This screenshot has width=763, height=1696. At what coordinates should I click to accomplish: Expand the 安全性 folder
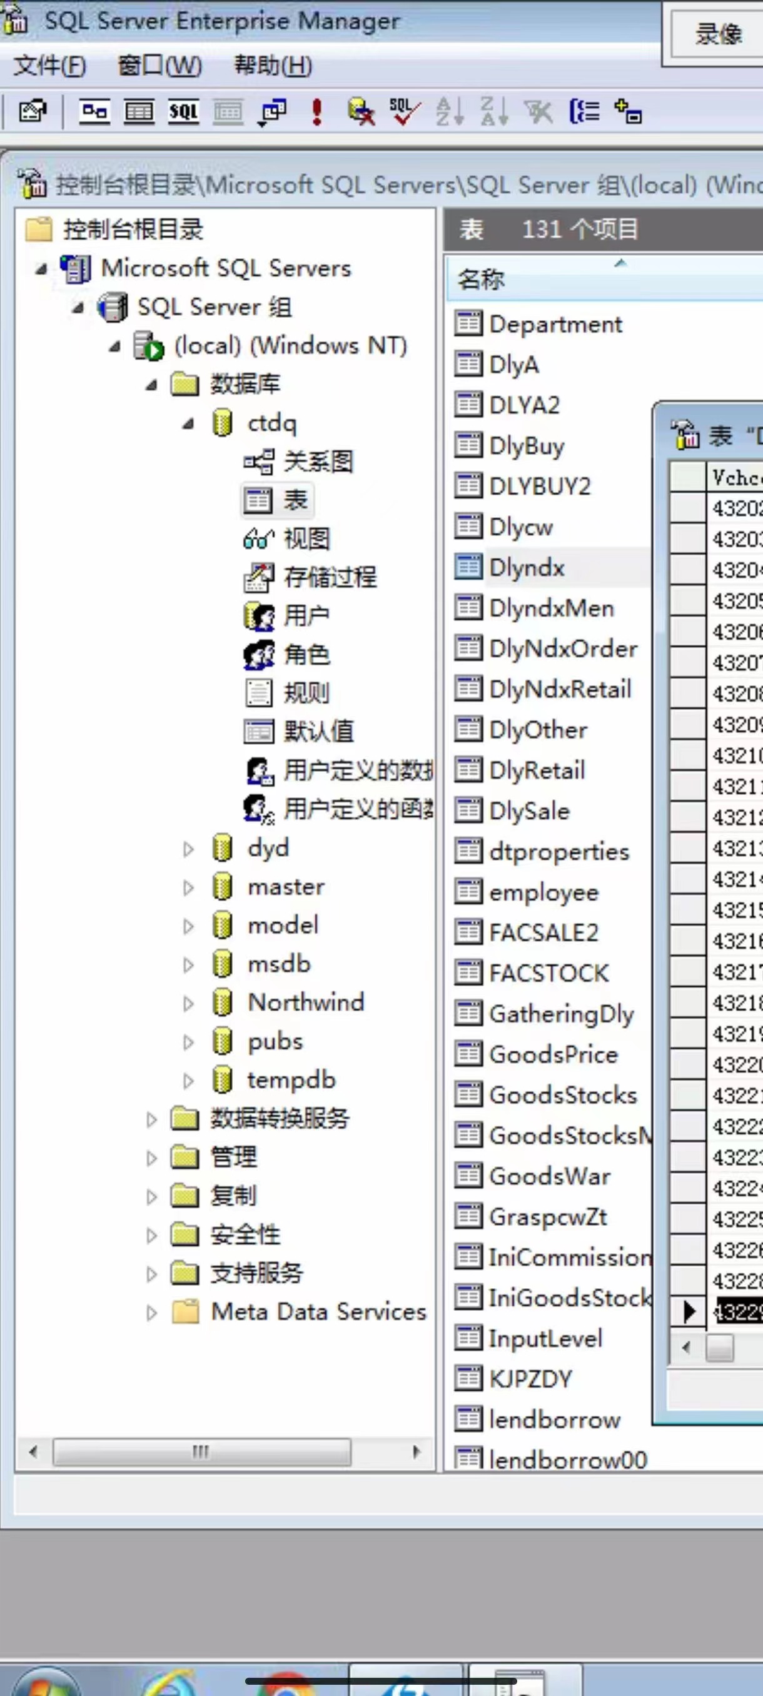coord(152,1236)
